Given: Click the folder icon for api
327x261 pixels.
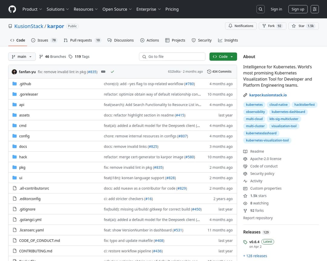Looking at the screenshot, I should pyautogui.click(x=15, y=105).
